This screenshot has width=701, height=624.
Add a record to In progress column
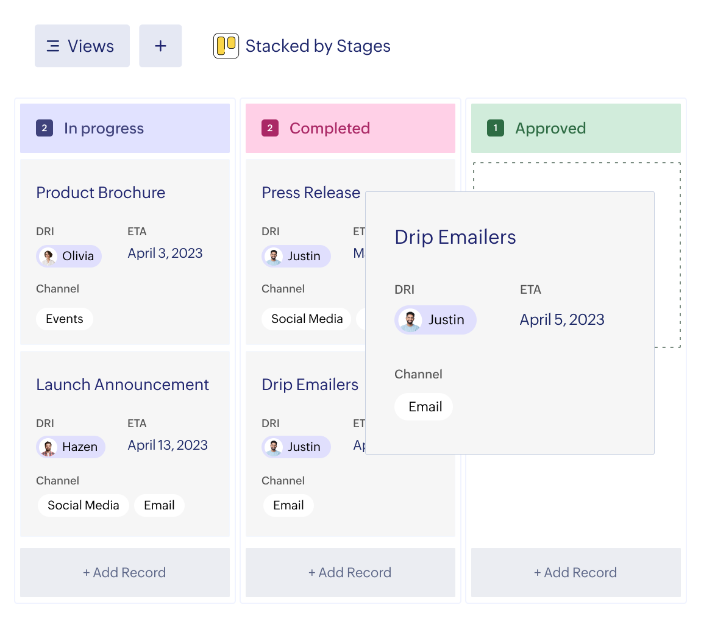point(124,572)
